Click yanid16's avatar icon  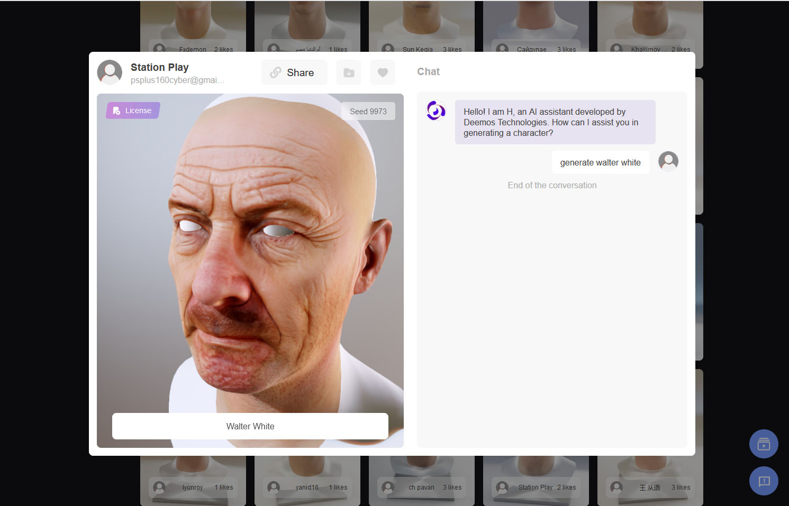[x=274, y=487]
